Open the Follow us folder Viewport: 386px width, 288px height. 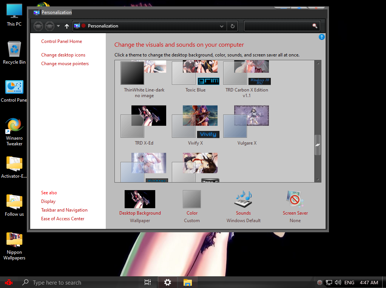[x=14, y=205]
